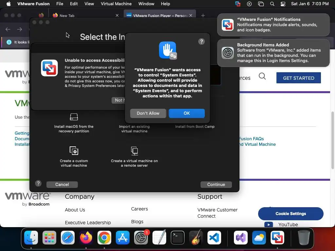
Task: Open the YouTube link in footer
Action: 288,225
